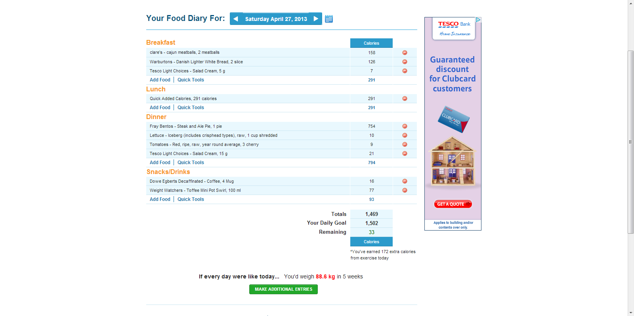Add Food under Dinner
The height and width of the screenshot is (316, 634).
pyautogui.click(x=160, y=163)
